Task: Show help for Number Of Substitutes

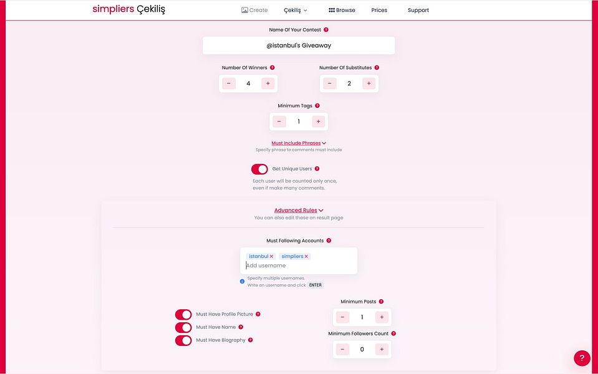Action: click(x=377, y=67)
